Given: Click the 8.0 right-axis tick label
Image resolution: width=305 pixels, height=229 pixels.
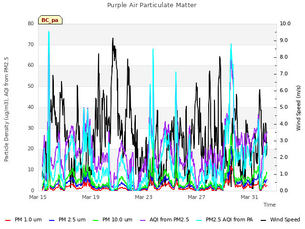Looking at the screenshot, I should click(x=284, y=57).
